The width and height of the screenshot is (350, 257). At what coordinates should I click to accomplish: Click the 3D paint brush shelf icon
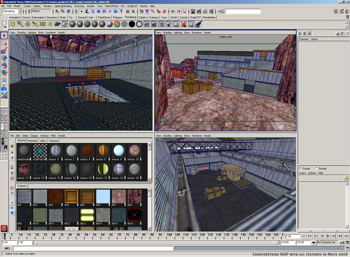pos(199,24)
